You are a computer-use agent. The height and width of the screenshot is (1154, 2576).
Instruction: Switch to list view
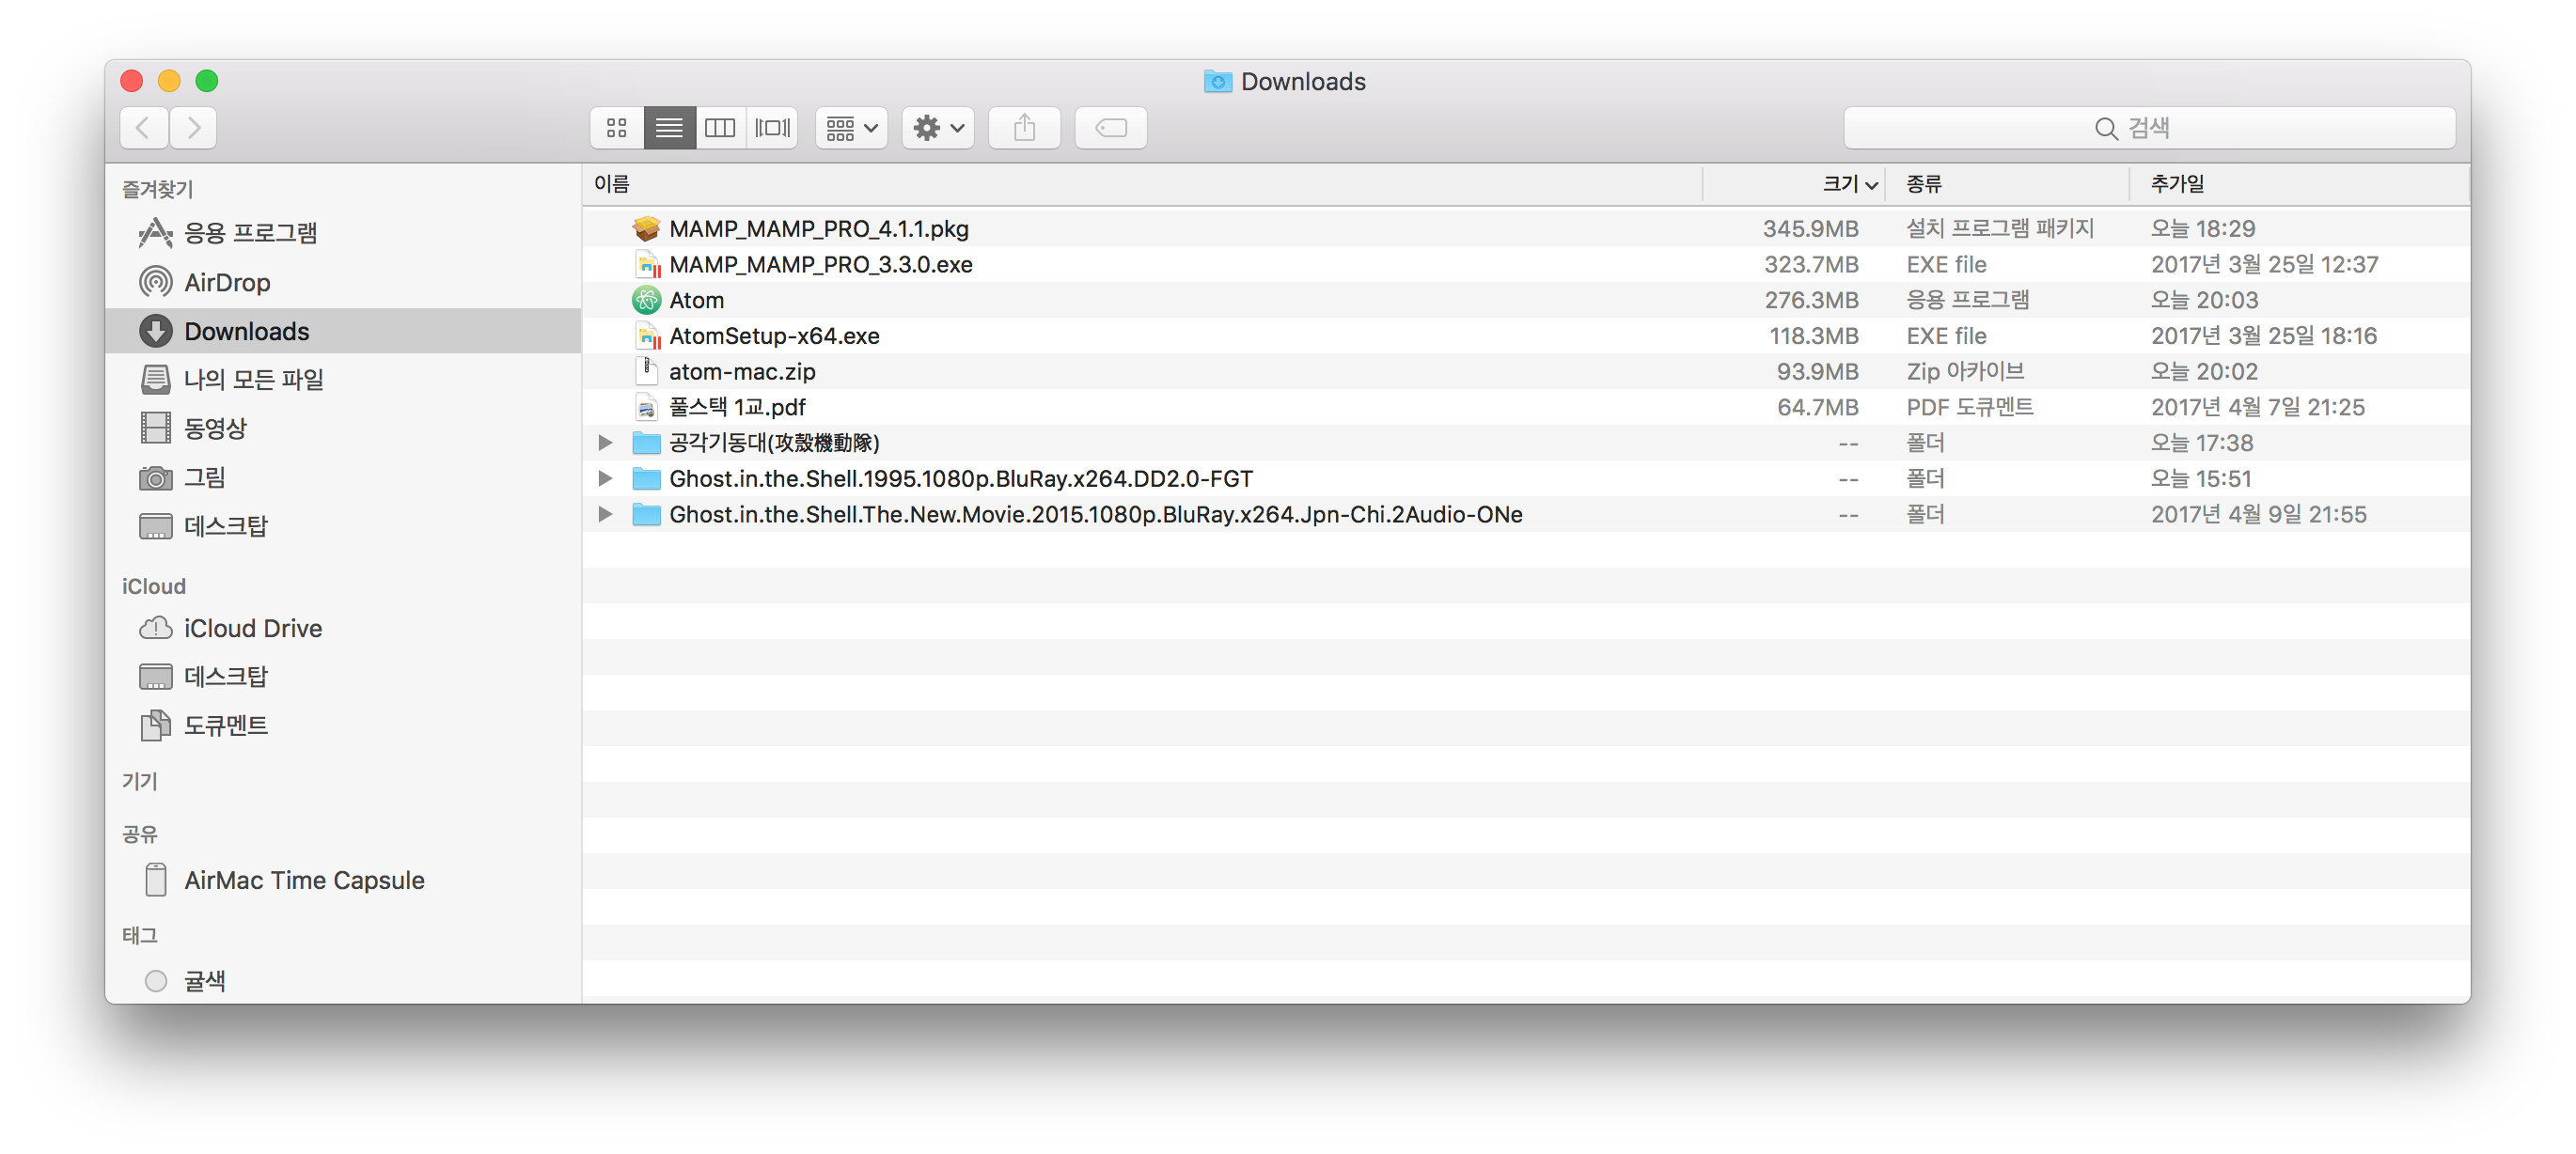pos(669,128)
